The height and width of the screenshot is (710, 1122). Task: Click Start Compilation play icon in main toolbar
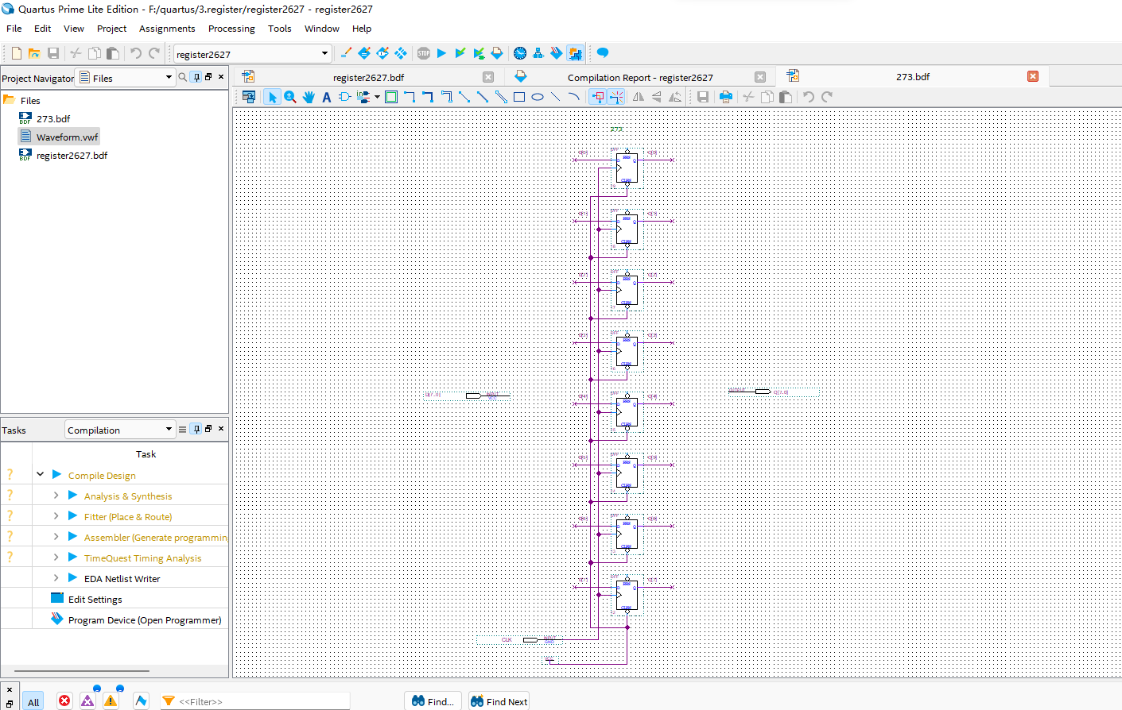[x=442, y=53]
